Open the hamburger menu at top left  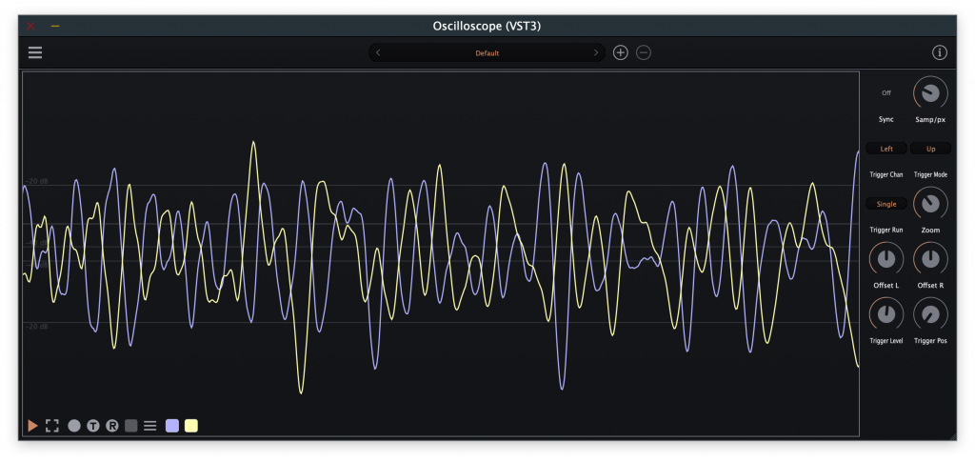[x=35, y=52]
